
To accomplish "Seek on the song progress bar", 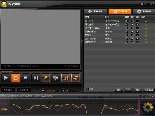I will pos(41,72).
